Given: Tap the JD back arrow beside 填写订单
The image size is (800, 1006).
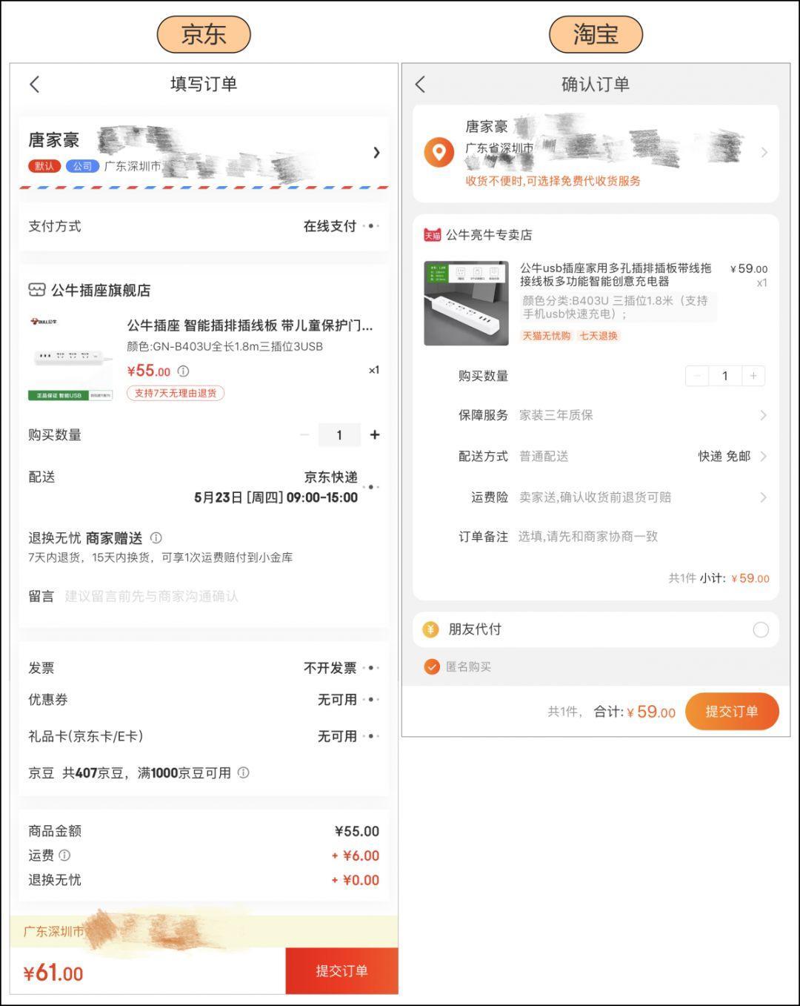Looking at the screenshot, I should point(35,85).
